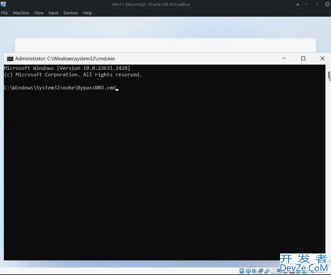Click the USB devices status icon
This screenshot has width=331, height=275.
tap(267, 271)
